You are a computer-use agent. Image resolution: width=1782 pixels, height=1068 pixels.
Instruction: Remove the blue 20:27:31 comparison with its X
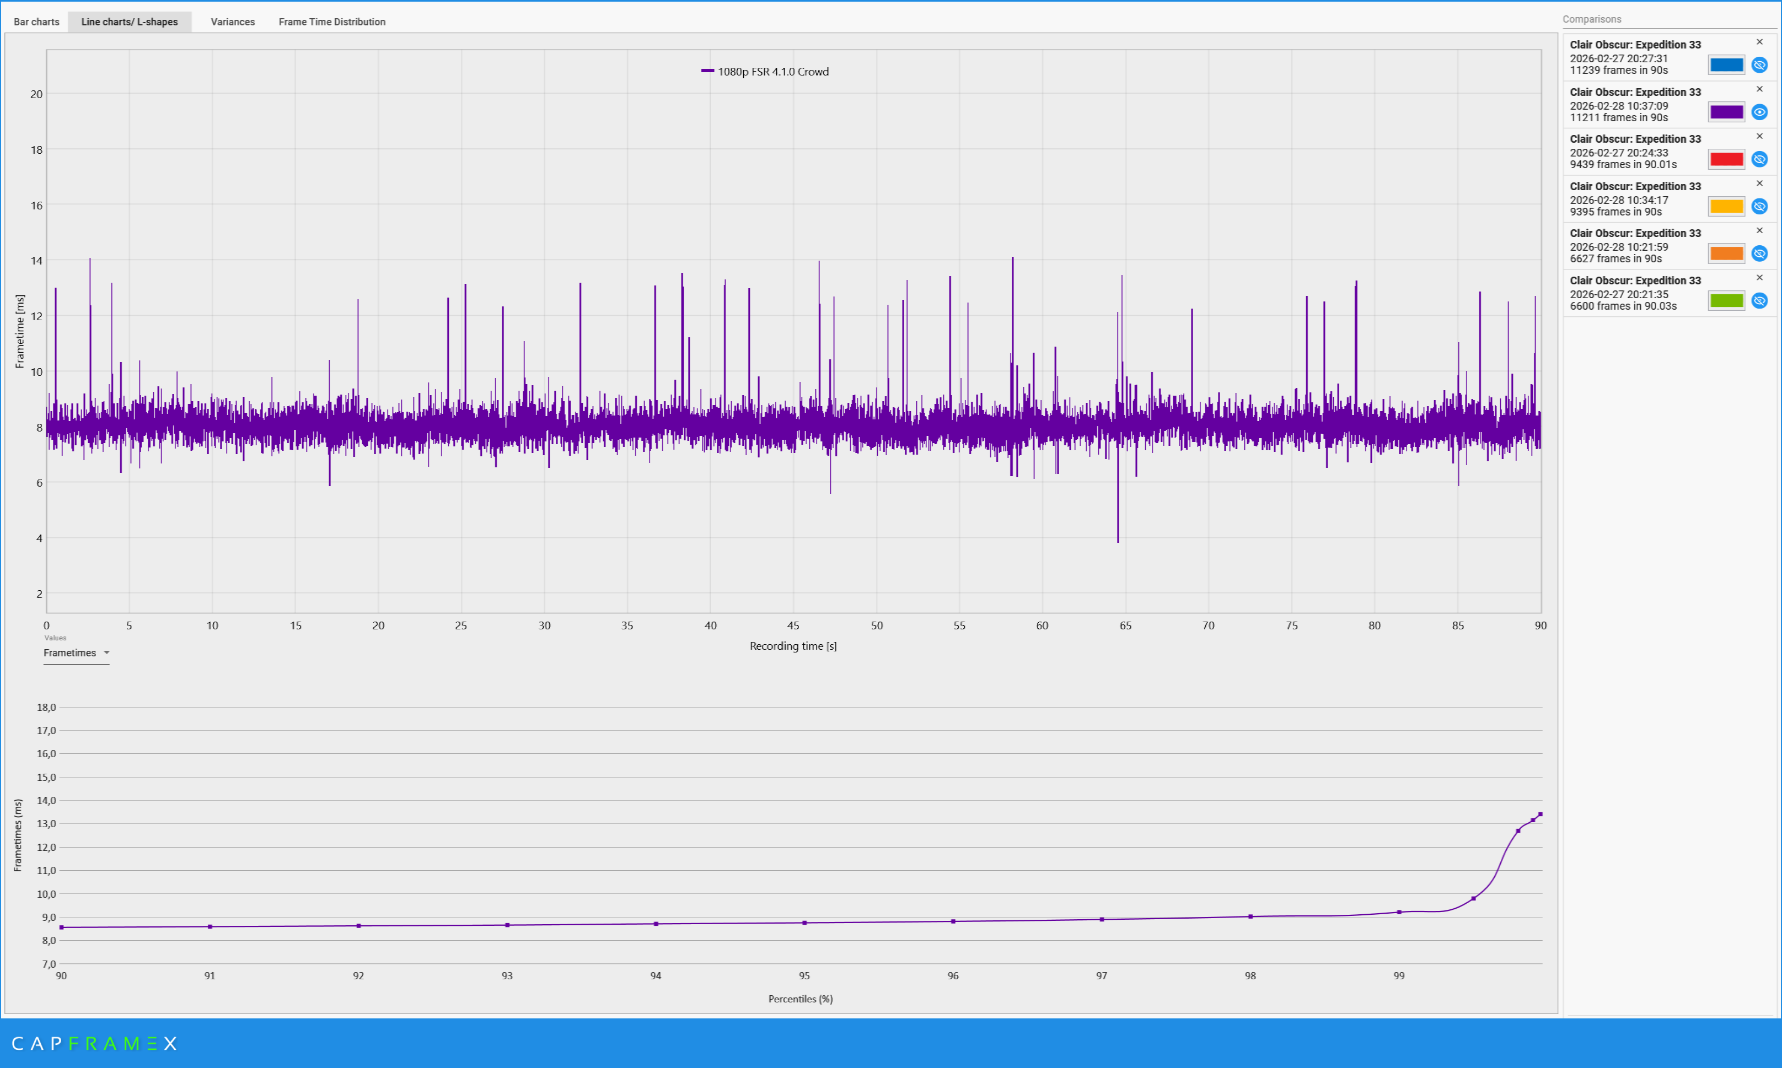(x=1759, y=41)
